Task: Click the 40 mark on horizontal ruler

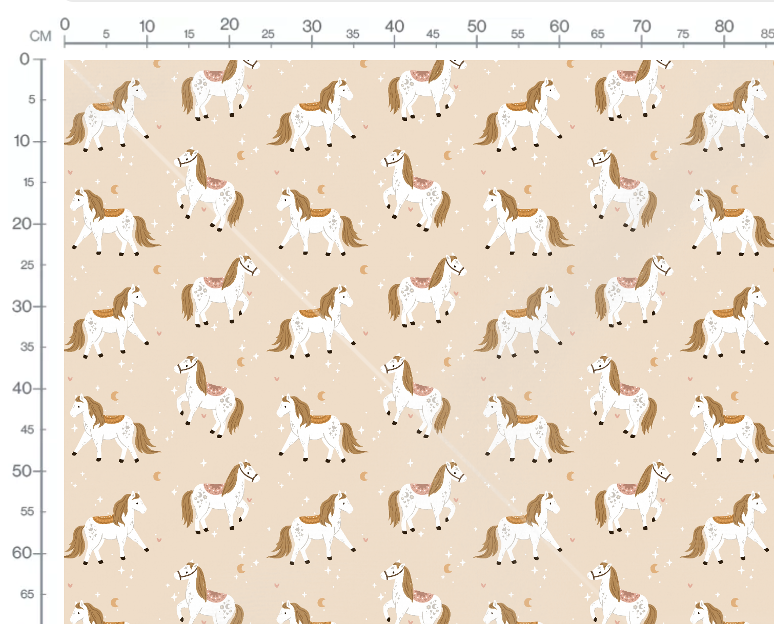Action: click(x=395, y=26)
